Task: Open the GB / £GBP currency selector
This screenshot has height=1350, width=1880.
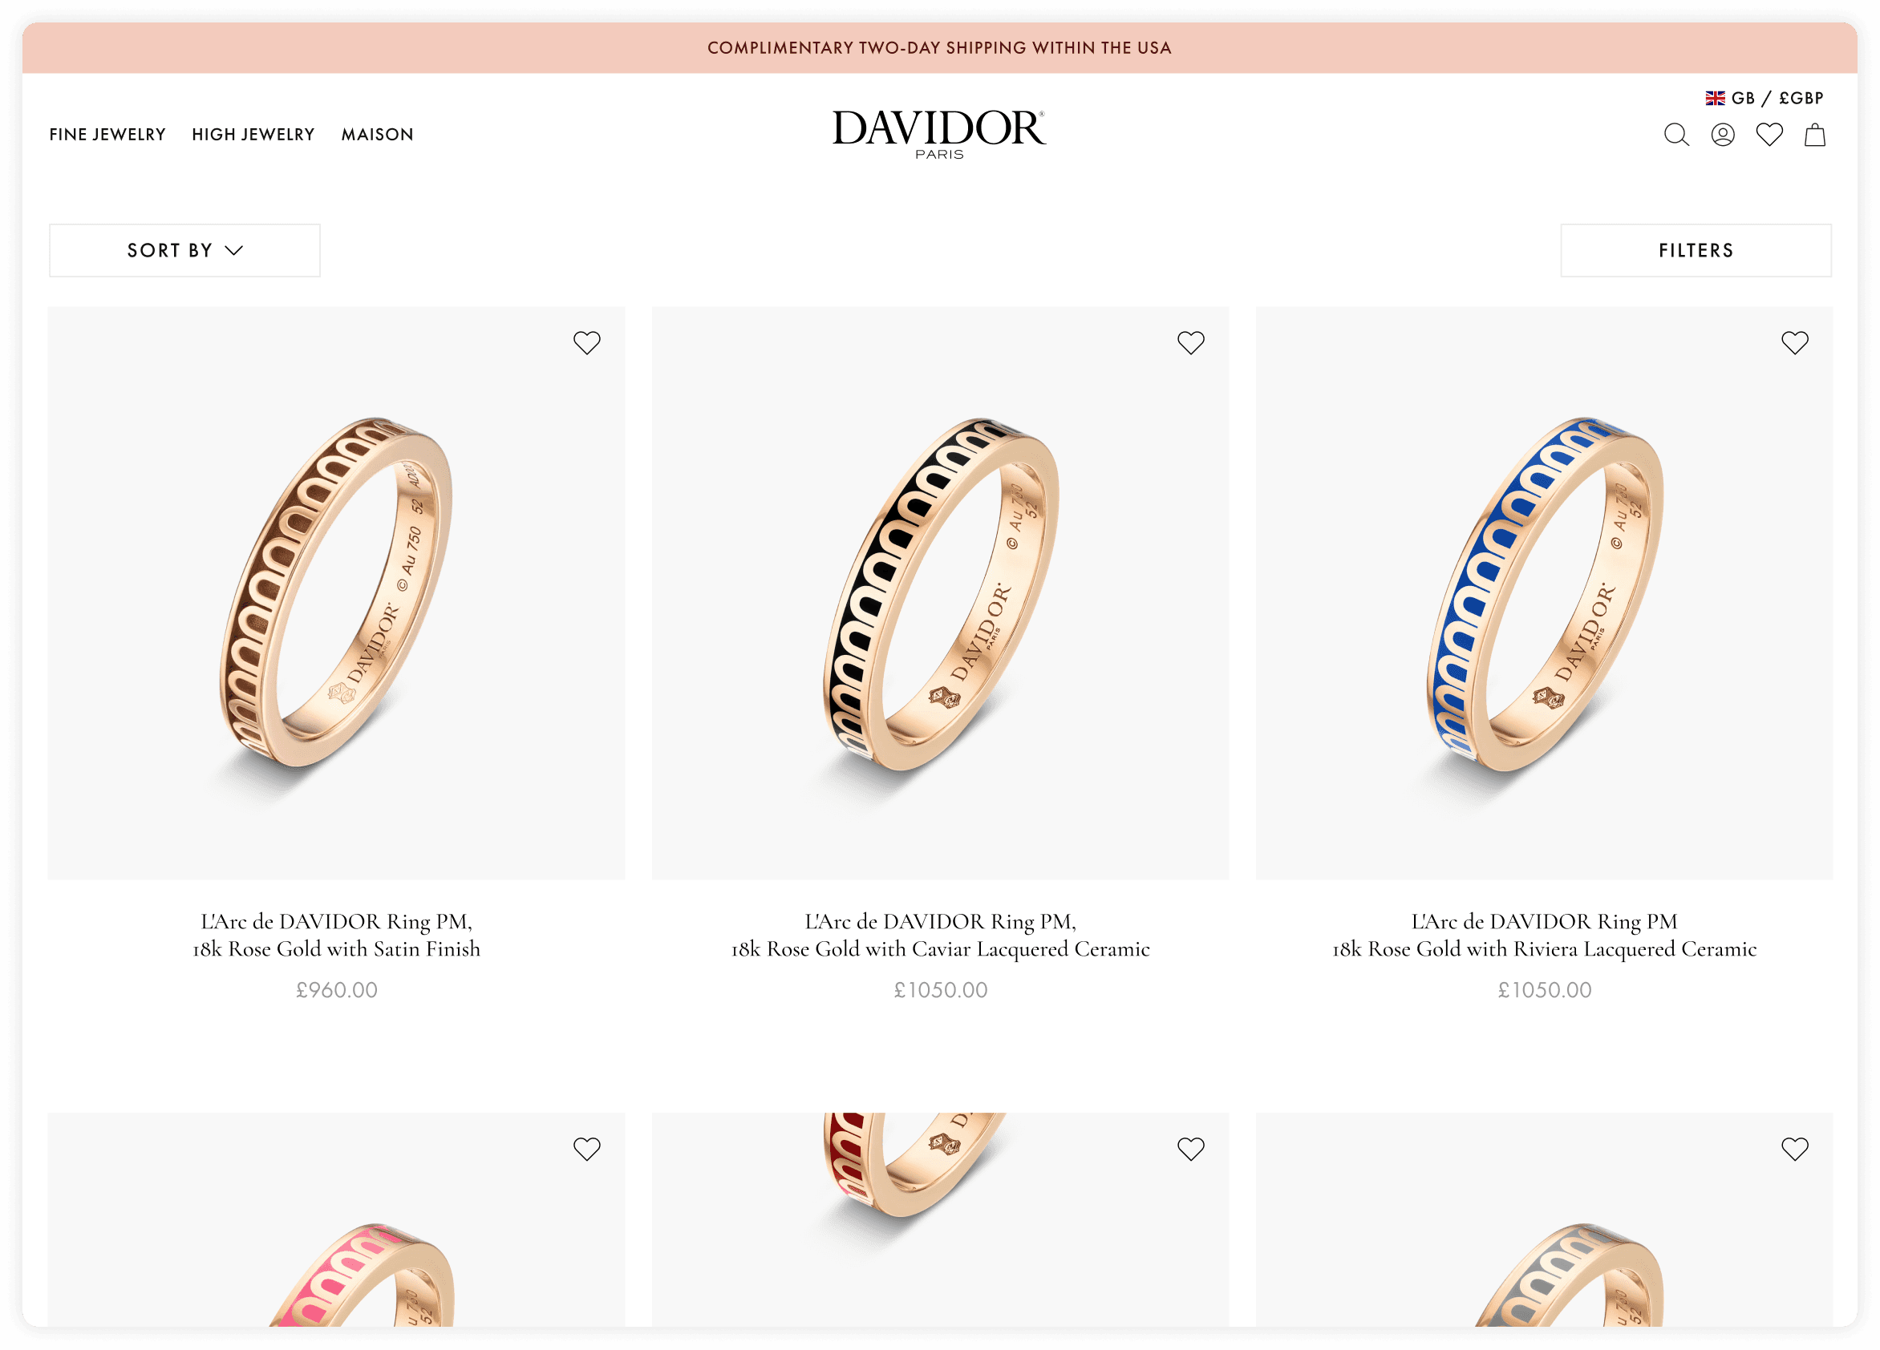Action: click(1765, 98)
